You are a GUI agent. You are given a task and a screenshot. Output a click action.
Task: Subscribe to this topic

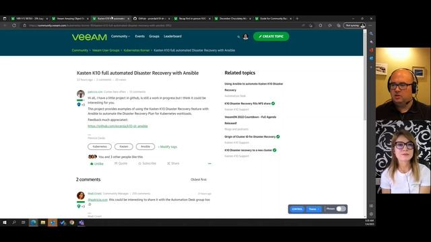pos(147,163)
